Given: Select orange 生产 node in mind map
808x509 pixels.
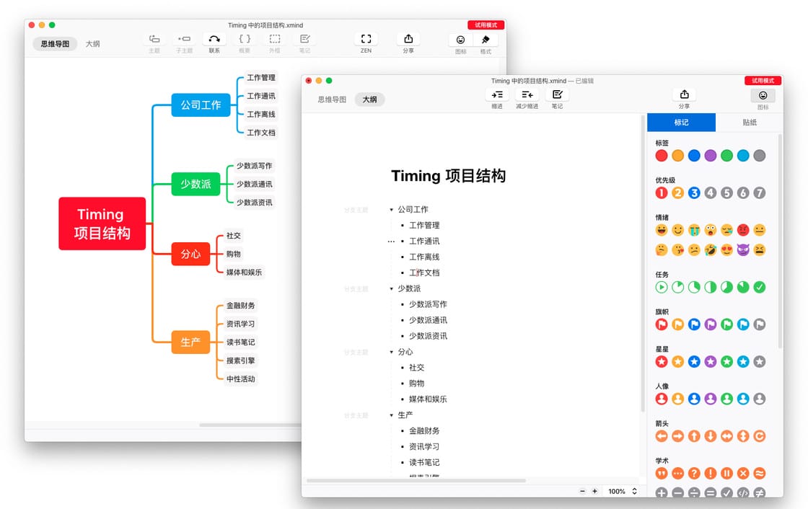Looking at the screenshot, I should pos(190,342).
